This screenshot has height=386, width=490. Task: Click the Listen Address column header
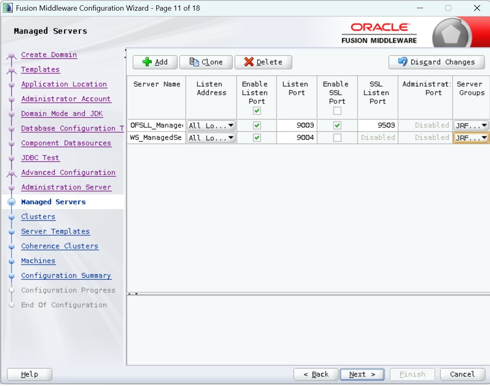point(211,97)
